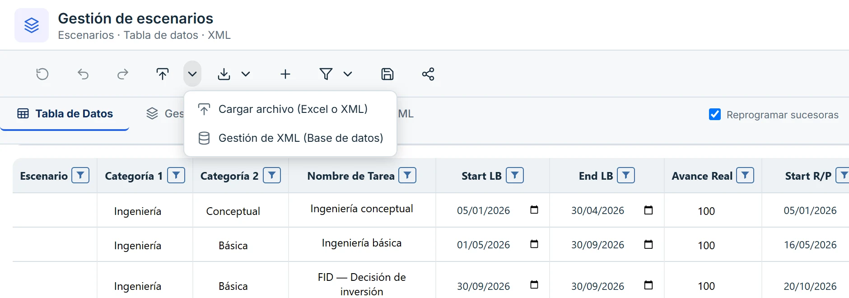Filter the Avance Real column
The image size is (849, 298).
(745, 175)
